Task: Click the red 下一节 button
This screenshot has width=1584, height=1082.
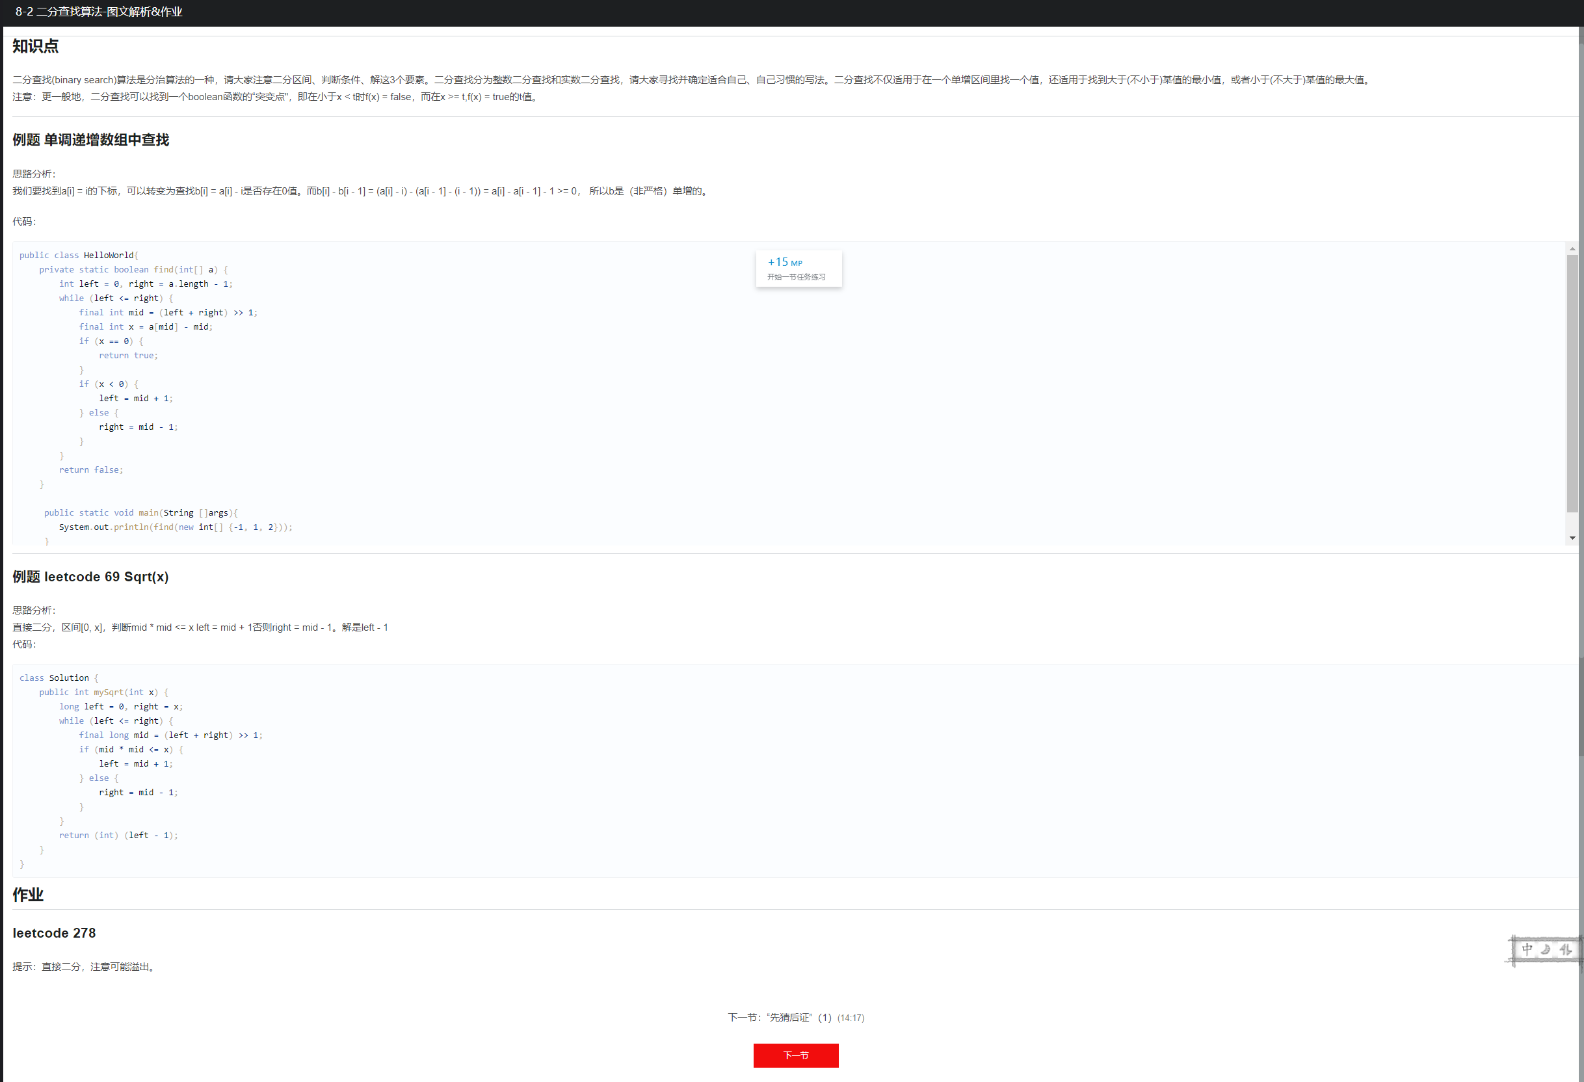Action: (x=795, y=1055)
